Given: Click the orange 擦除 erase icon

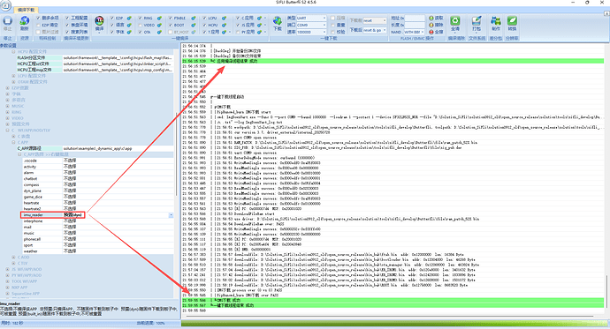Looking at the screenshot, I should click(431, 25).
